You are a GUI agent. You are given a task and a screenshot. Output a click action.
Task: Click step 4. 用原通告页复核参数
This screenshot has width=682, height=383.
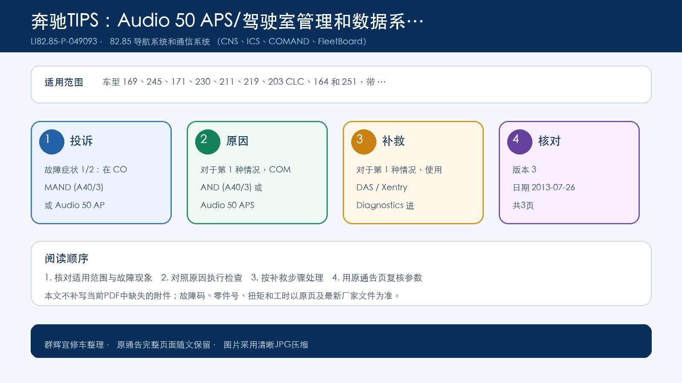(377, 277)
